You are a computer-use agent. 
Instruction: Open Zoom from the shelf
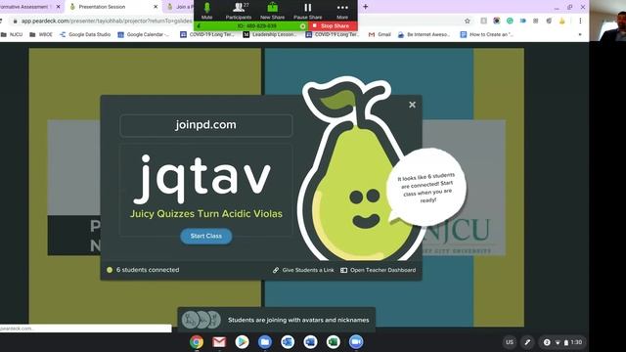point(356,342)
